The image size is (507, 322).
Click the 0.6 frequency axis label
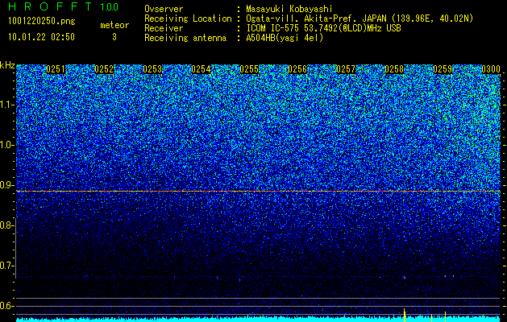tap(7, 306)
